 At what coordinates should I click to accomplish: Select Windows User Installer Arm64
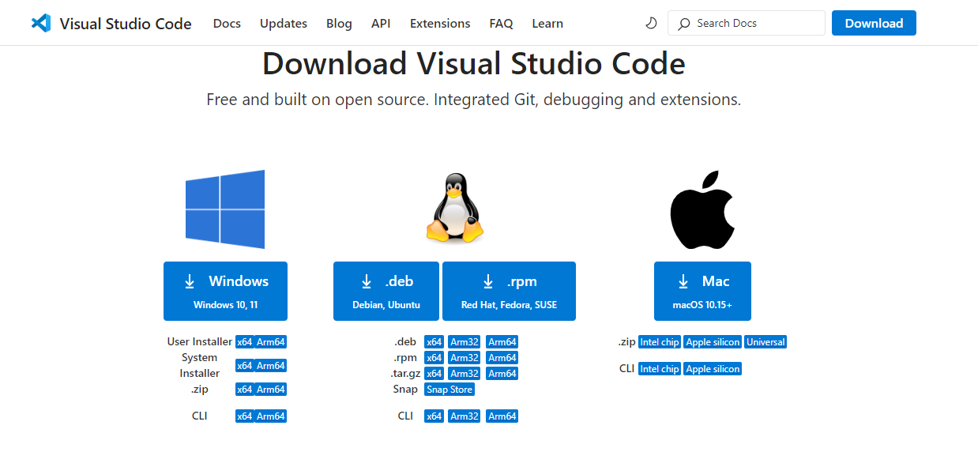click(x=271, y=342)
